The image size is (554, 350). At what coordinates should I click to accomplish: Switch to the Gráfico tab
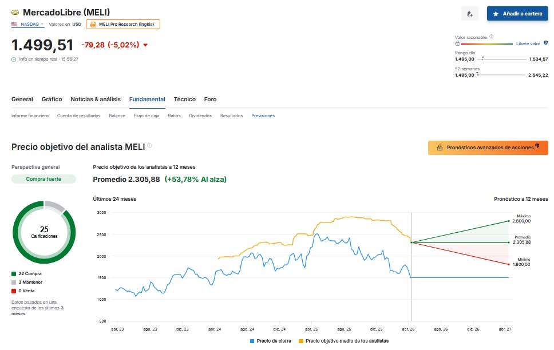pos(52,100)
